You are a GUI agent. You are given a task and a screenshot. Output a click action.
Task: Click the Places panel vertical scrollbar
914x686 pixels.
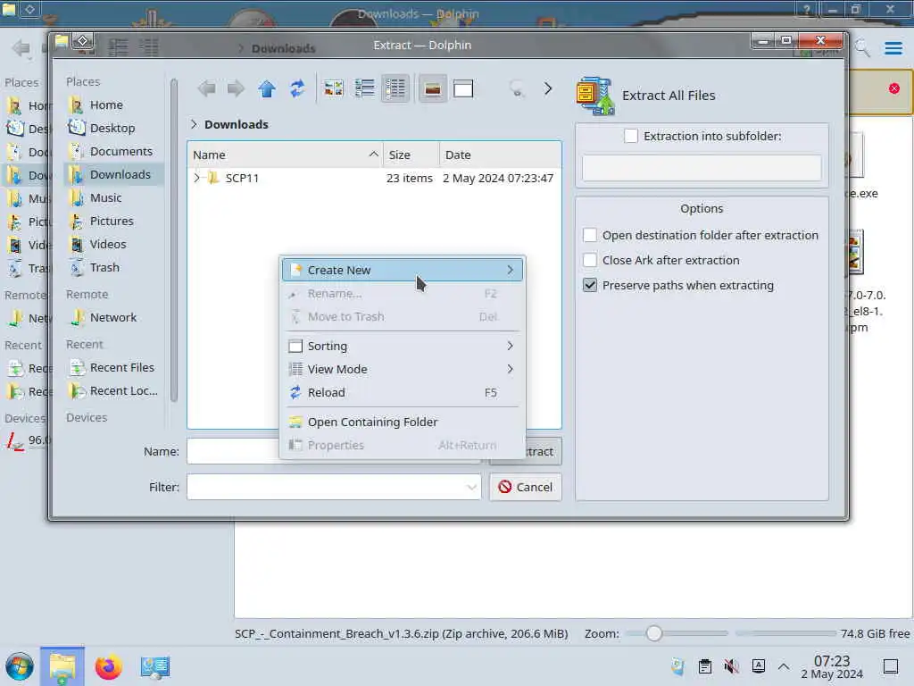(x=174, y=240)
